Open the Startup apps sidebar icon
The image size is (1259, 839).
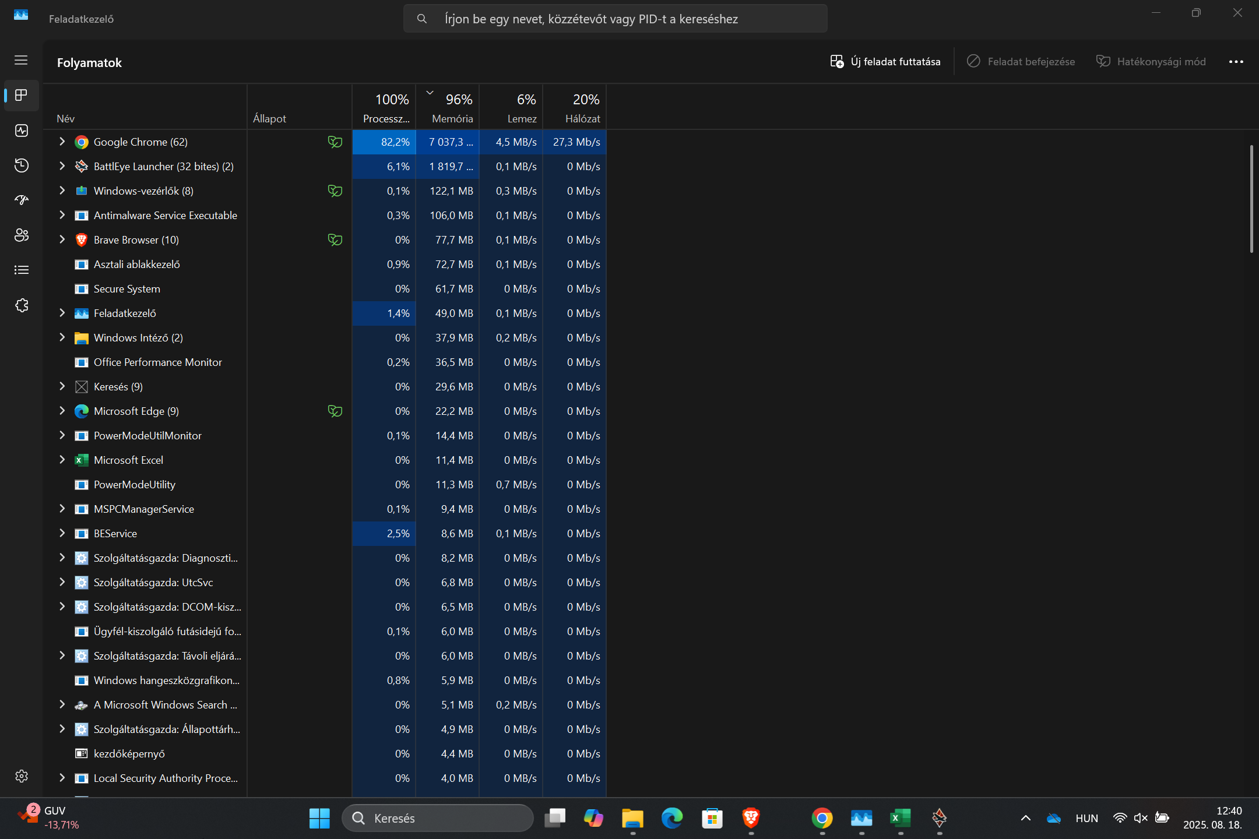click(22, 200)
